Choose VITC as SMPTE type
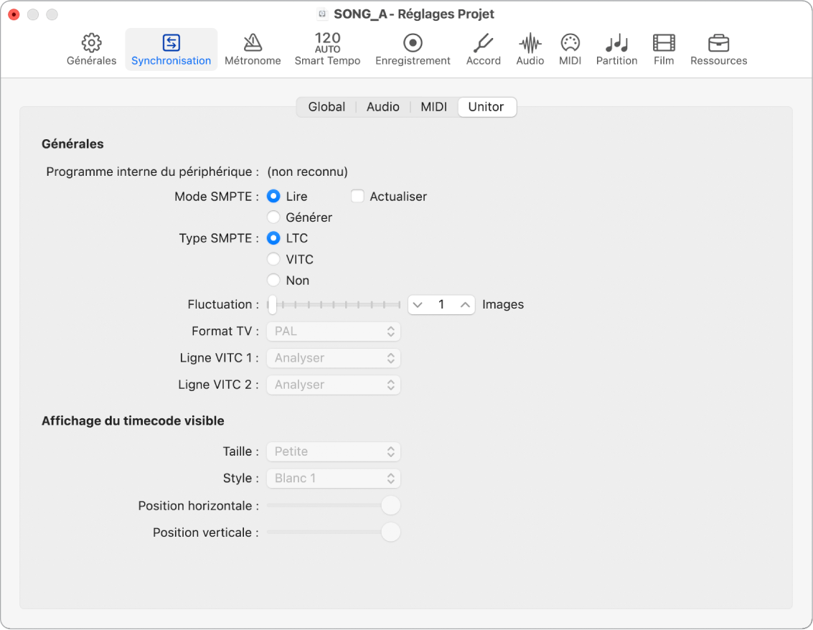The image size is (813, 630). click(x=273, y=259)
